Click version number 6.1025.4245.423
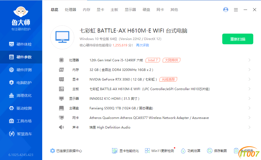The image size is (261, 160). (21, 155)
